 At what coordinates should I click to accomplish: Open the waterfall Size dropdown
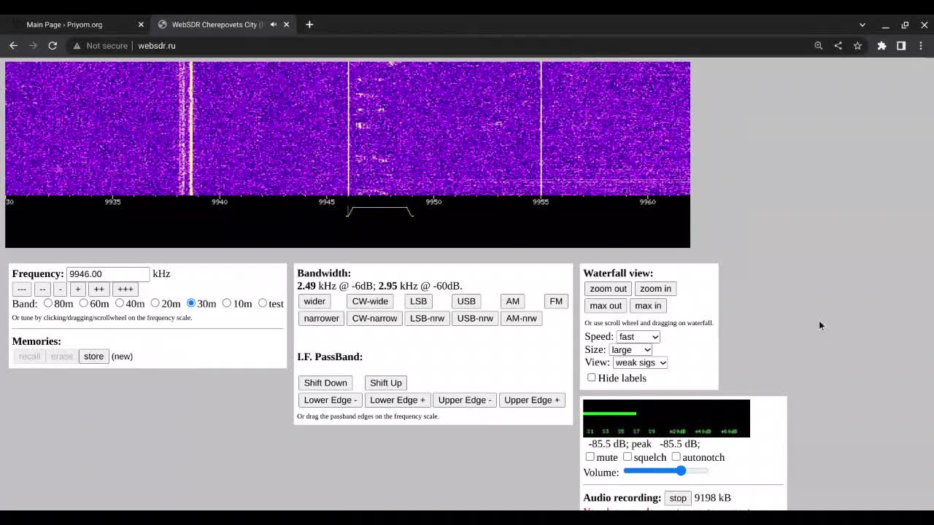[x=631, y=350]
